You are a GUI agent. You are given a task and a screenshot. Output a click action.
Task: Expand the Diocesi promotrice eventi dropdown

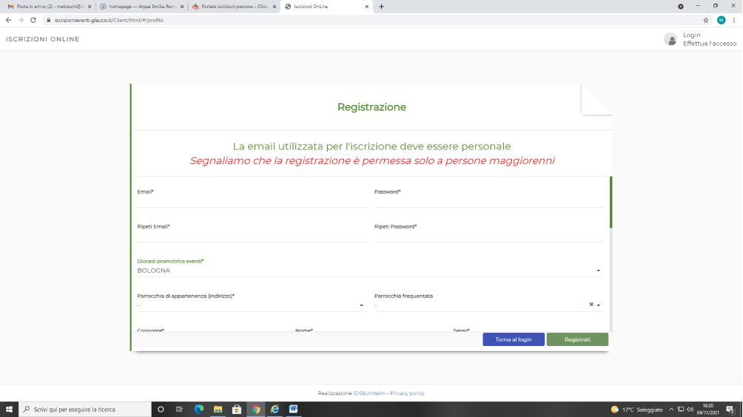598,271
